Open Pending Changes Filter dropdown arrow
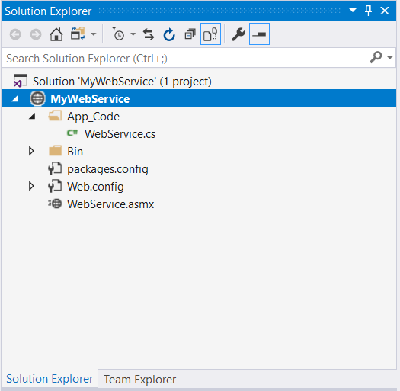This screenshot has width=400, height=391. click(133, 34)
